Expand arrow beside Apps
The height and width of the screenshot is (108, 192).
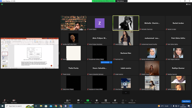(126, 100)
